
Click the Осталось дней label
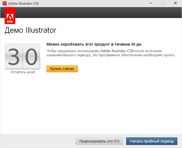tap(23, 72)
